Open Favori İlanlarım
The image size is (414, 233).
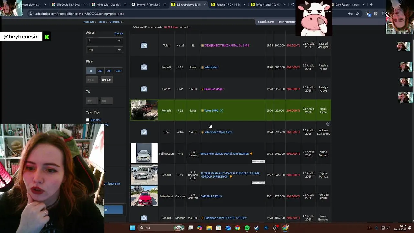click(266, 22)
